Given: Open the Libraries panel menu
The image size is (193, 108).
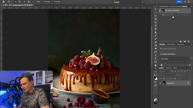Looking at the screenshot, I should coord(191,44).
